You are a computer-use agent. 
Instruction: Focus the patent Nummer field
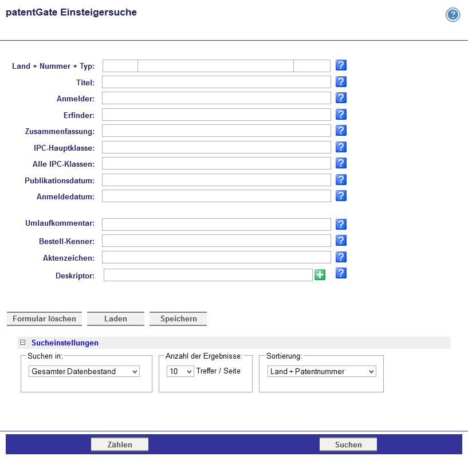(215, 66)
